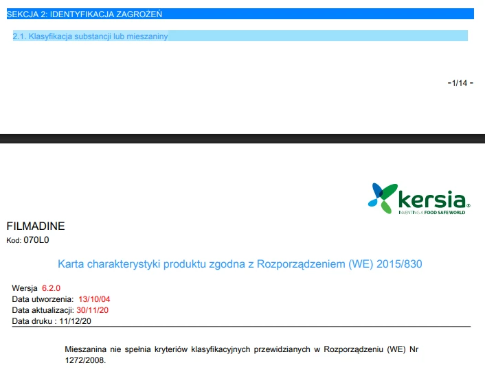
Task: Click the '-1/14 -' page number
Action: coord(460,83)
